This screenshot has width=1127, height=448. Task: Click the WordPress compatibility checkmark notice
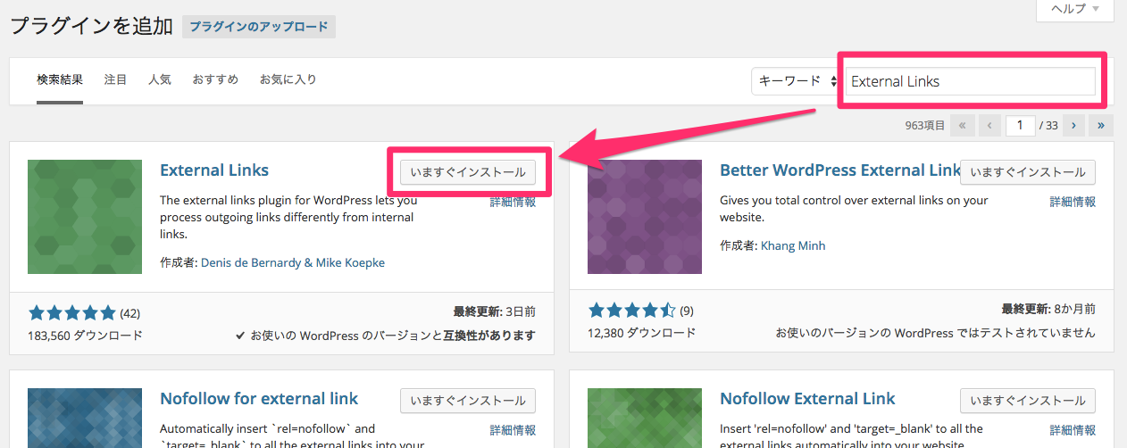386,336
